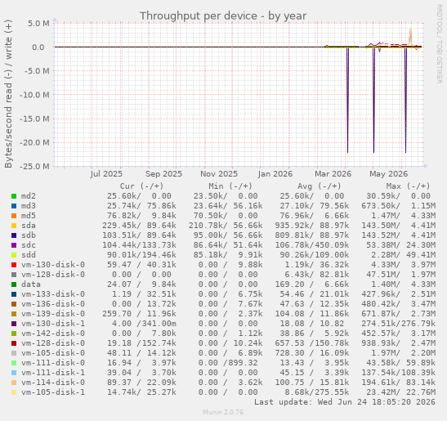Click the vm-111-disk-0 light green swatch
Viewport: 447px width, 421px height.
(14, 363)
